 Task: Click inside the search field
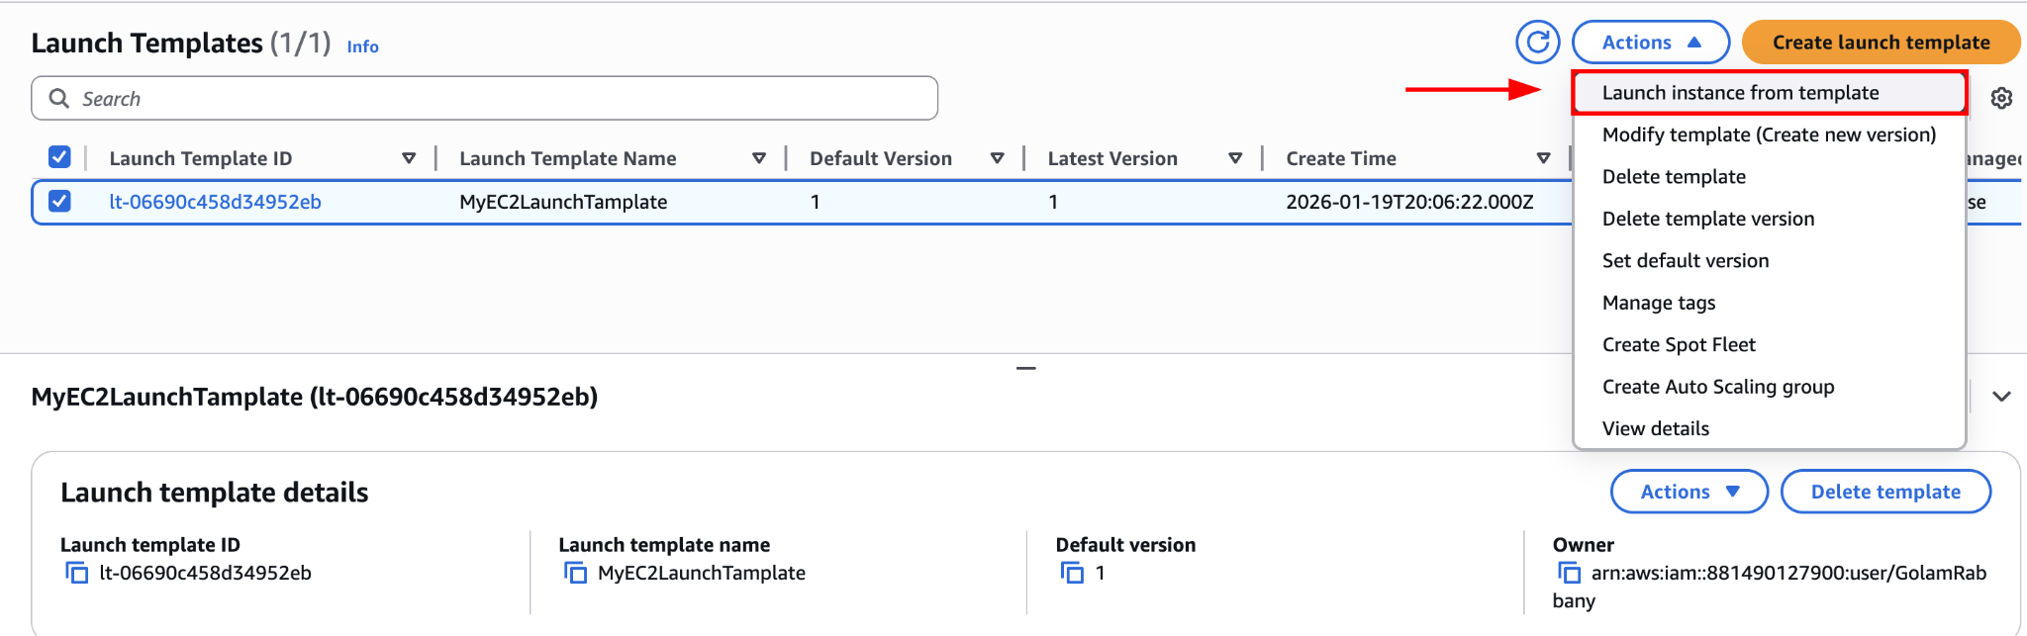[x=396, y=98]
